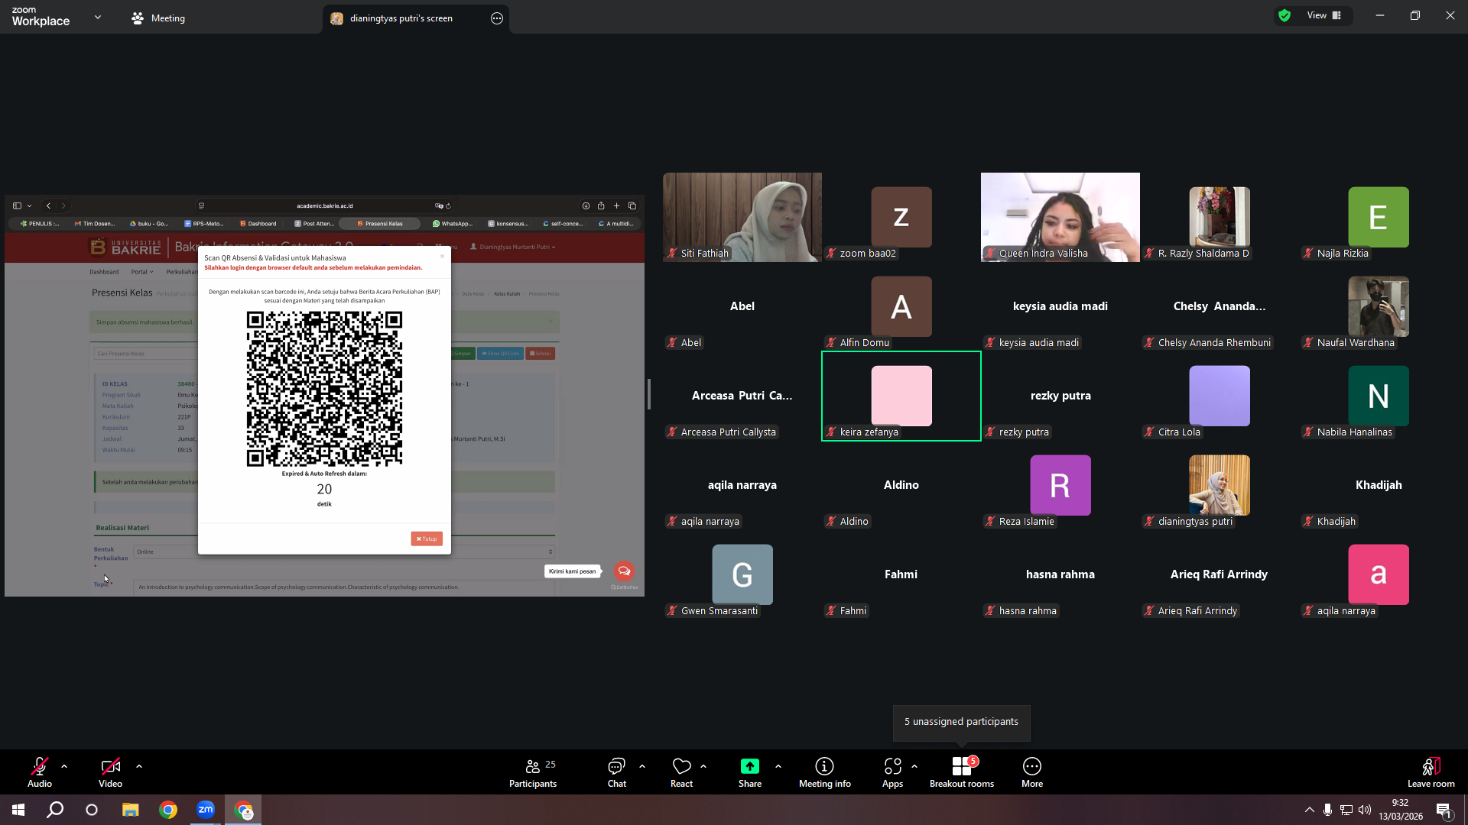1468x825 pixels.
Task: Open the ellipsis menu on the screen-share tab
Action: [497, 18]
